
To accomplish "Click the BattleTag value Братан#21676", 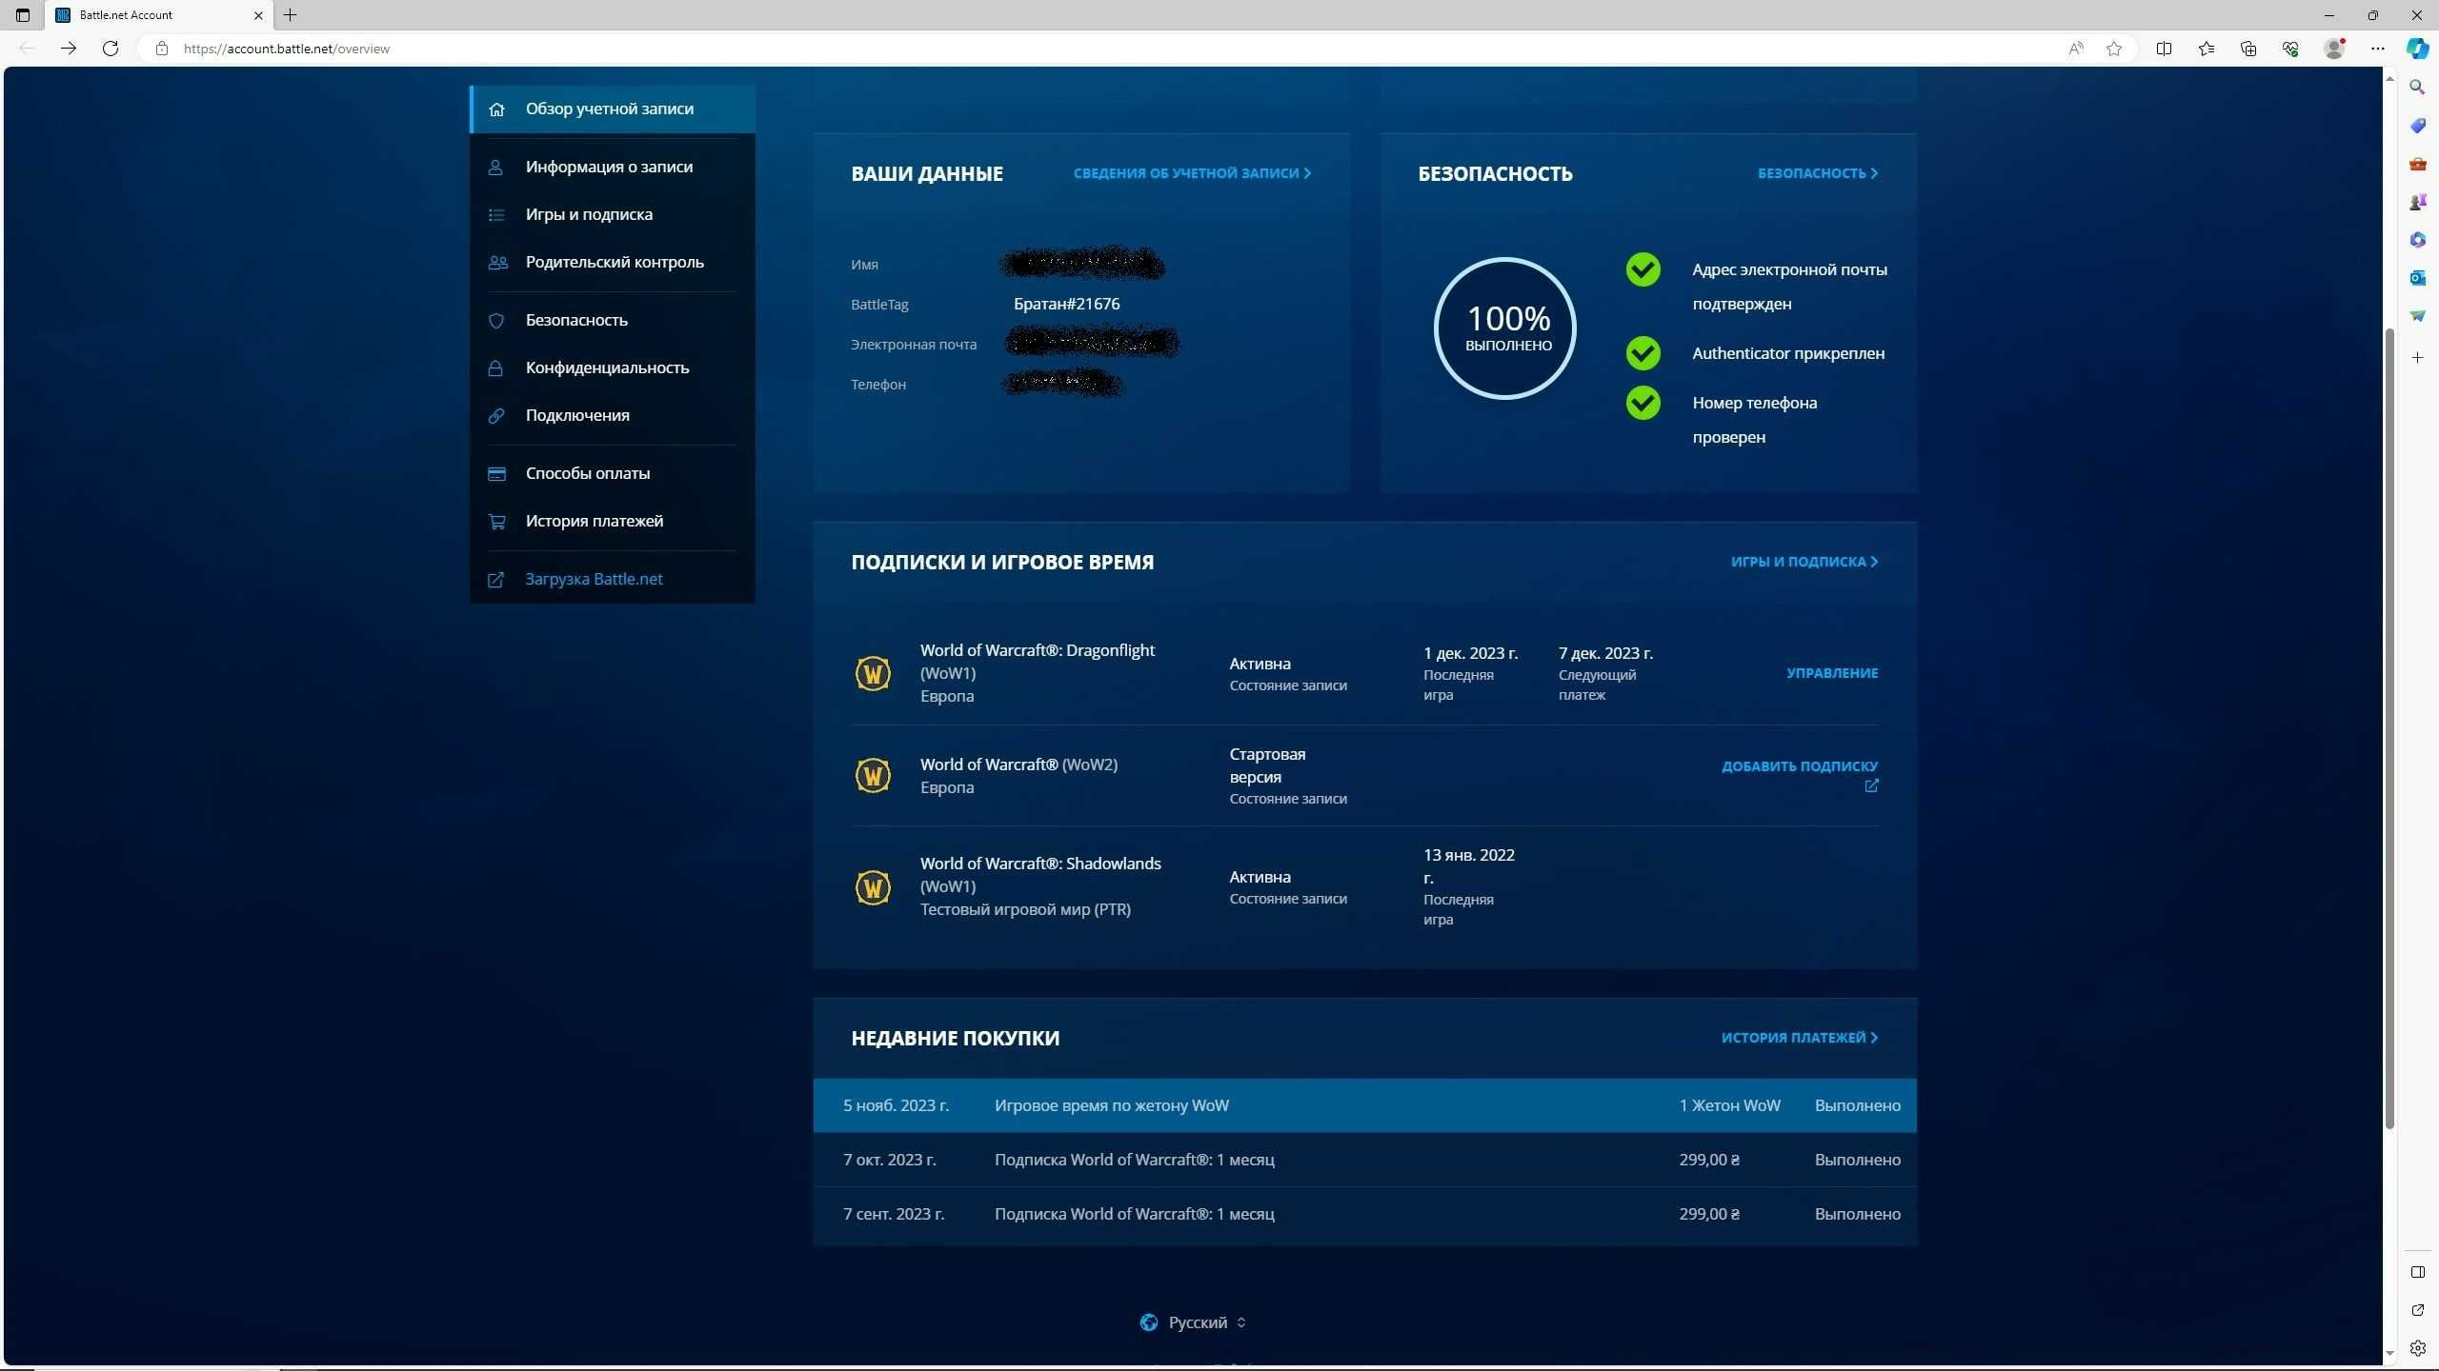I will [1066, 304].
